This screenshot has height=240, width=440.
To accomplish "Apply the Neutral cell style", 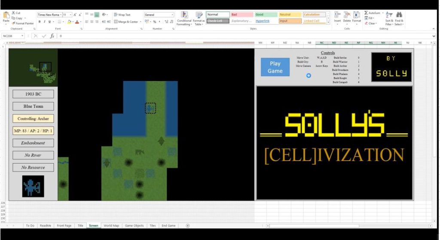I will (290, 15).
